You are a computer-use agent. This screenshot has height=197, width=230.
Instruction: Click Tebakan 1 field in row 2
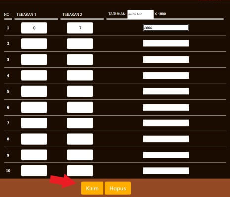coord(34,43)
